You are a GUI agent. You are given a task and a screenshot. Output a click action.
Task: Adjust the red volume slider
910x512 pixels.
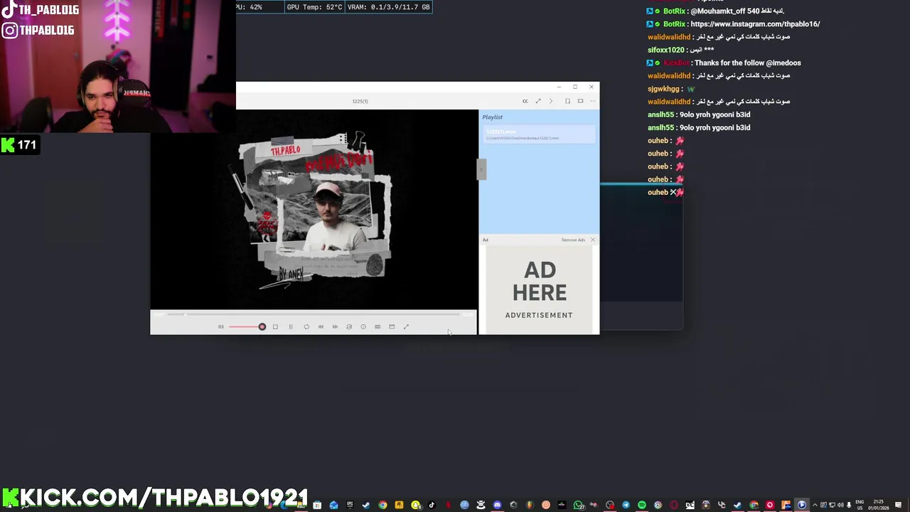247,327
